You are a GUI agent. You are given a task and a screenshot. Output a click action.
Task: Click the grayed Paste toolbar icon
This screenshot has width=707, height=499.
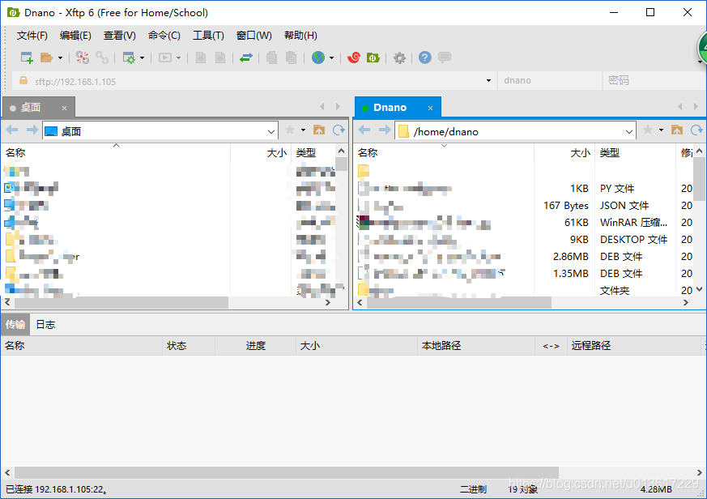click(292, 58)
